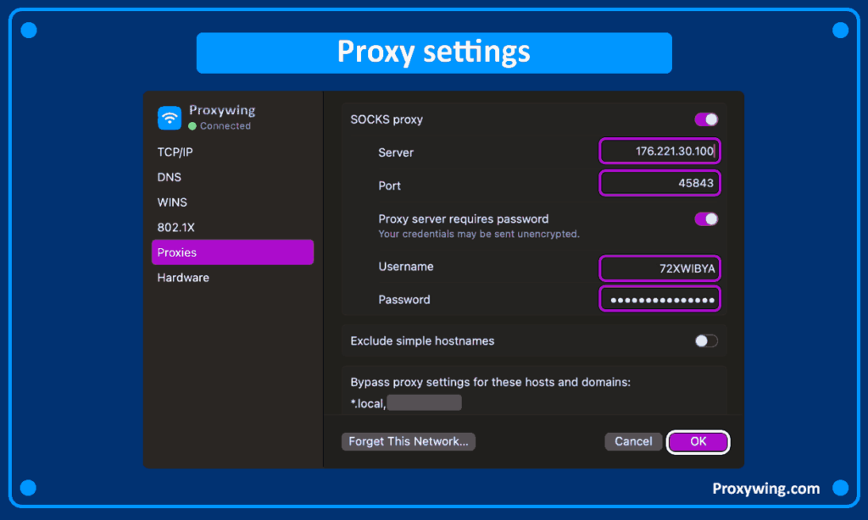The image size is (868, 520).
Task: Click the Port number field
Action: tap(659, 183)
